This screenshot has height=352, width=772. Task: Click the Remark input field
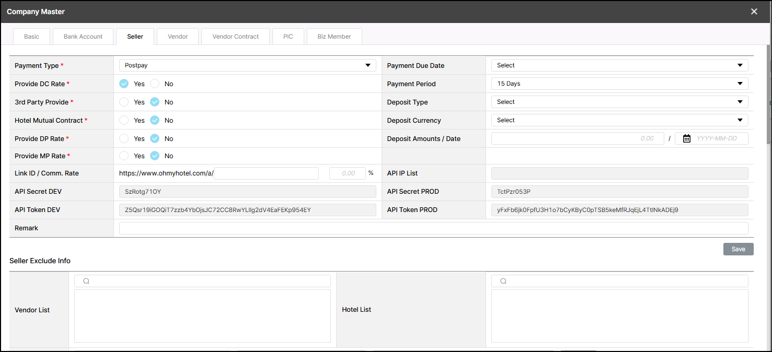[433, 228]
